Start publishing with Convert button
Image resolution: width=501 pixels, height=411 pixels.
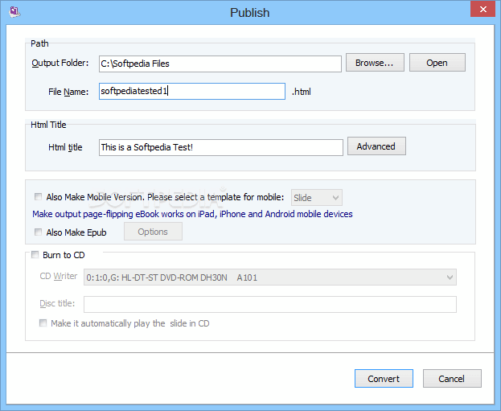(384, 378)
